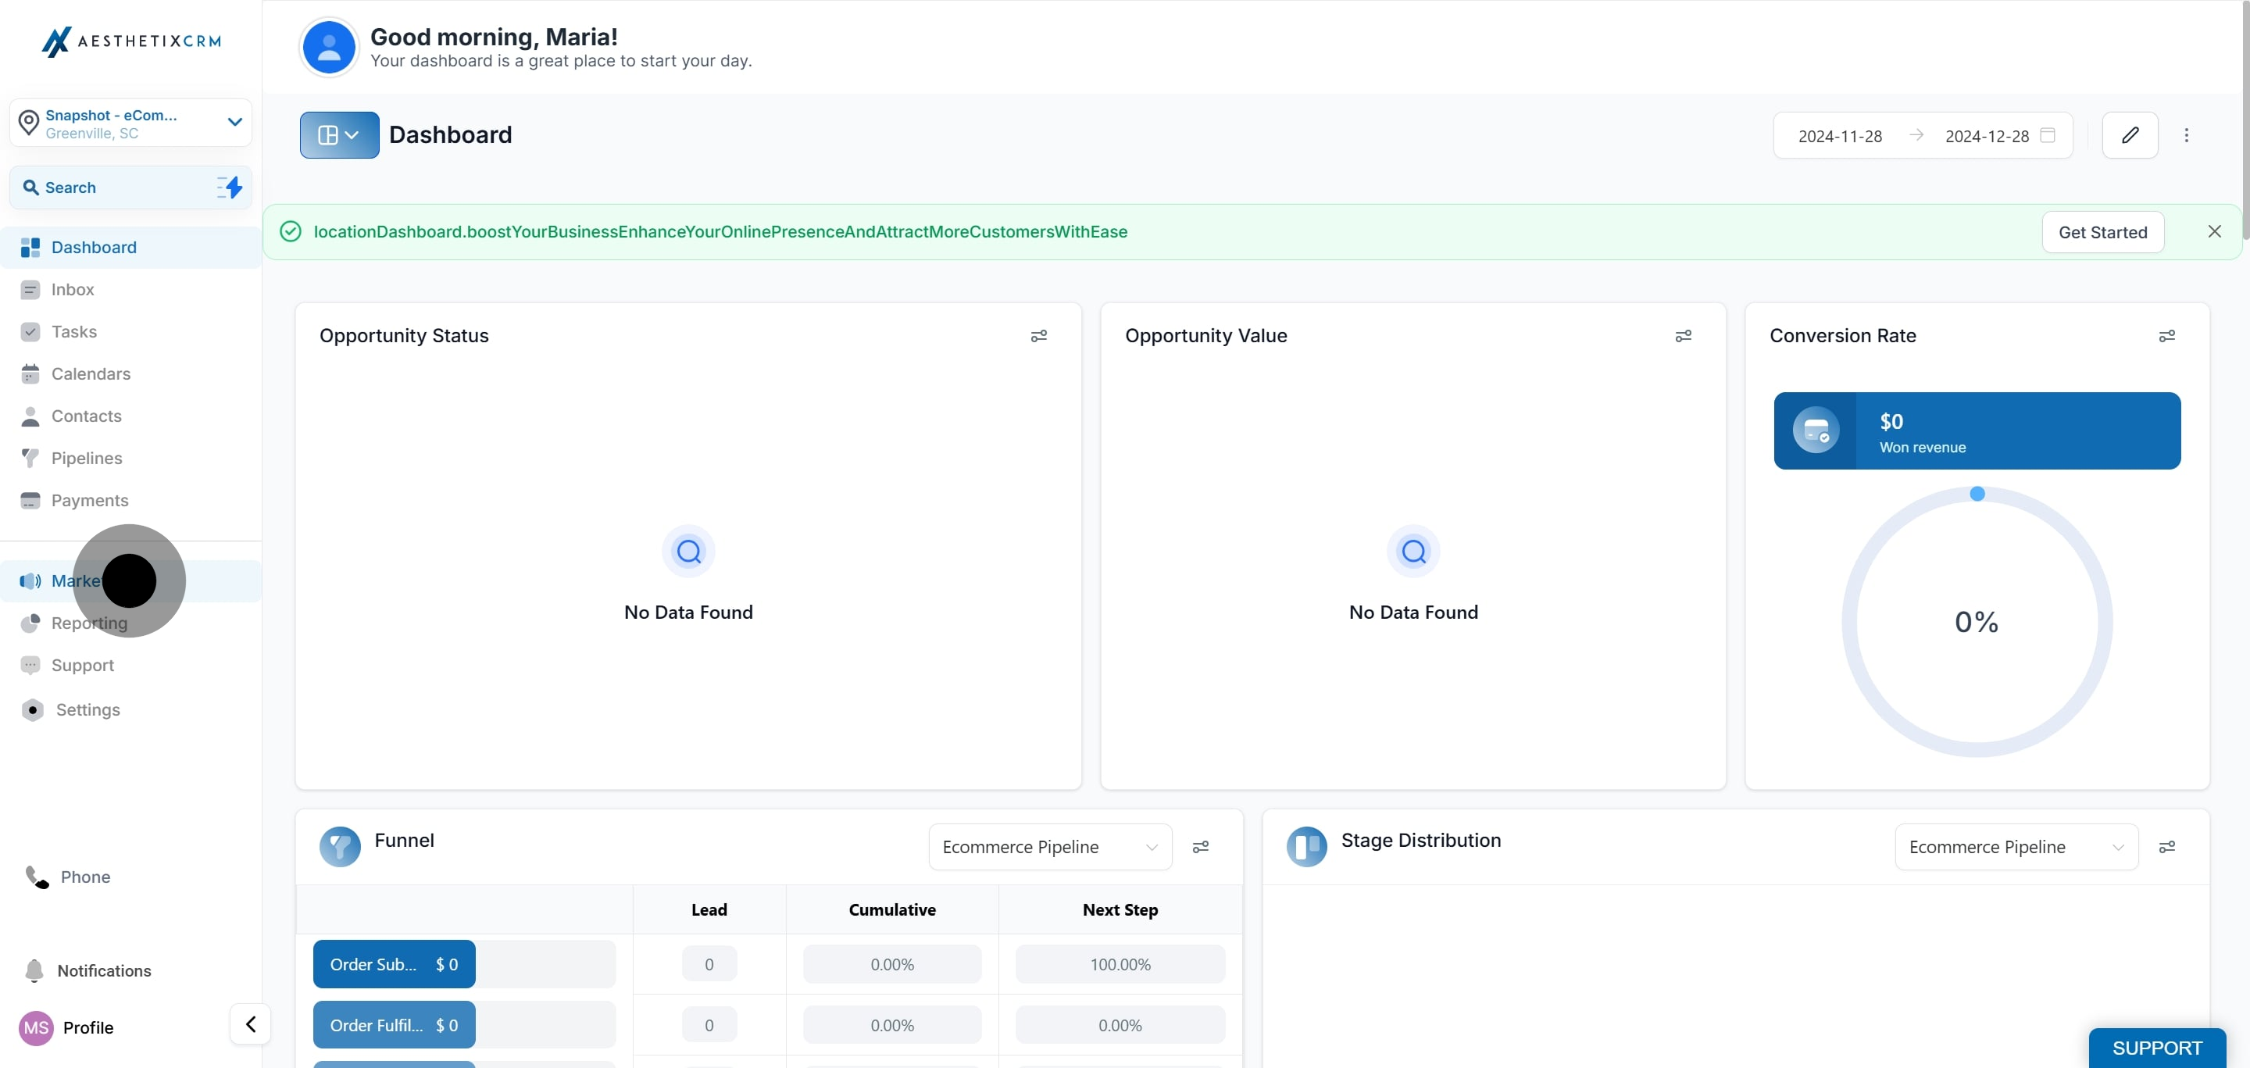Click start date 2024-11-28 field

(1840, 136)
